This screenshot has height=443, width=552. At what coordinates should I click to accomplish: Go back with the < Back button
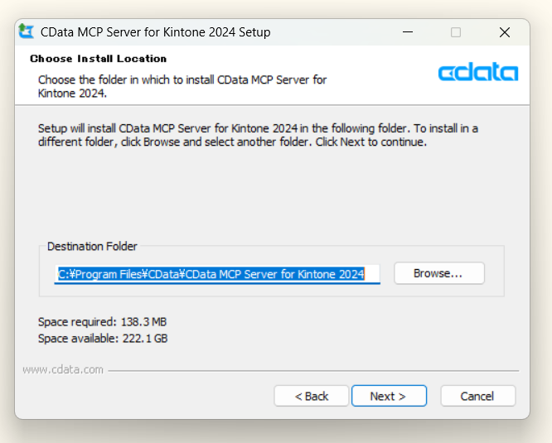(x=311, y=396)
